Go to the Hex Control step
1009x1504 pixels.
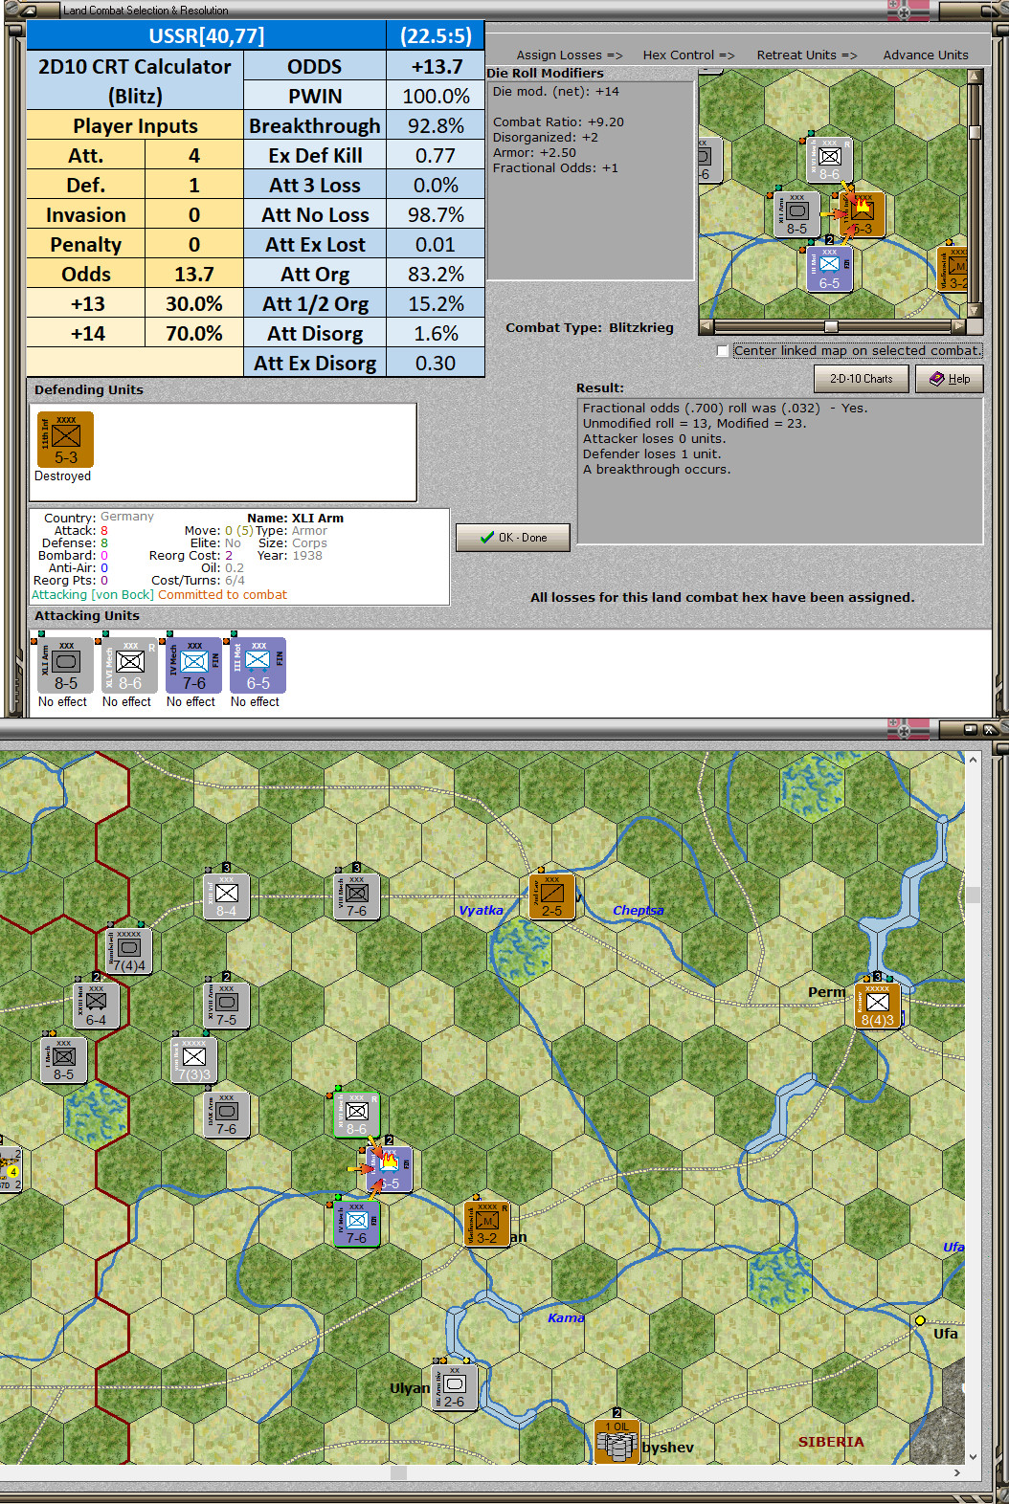(688, 55)
